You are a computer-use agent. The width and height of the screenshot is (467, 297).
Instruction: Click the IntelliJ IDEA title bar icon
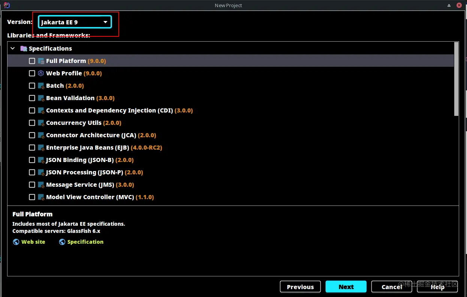[x=6, y=5]
